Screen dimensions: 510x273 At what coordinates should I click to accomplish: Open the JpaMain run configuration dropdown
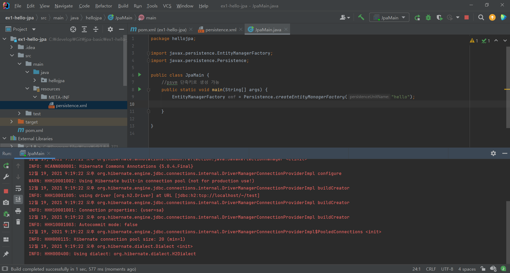pyautogui.click(x=389, y=17)
